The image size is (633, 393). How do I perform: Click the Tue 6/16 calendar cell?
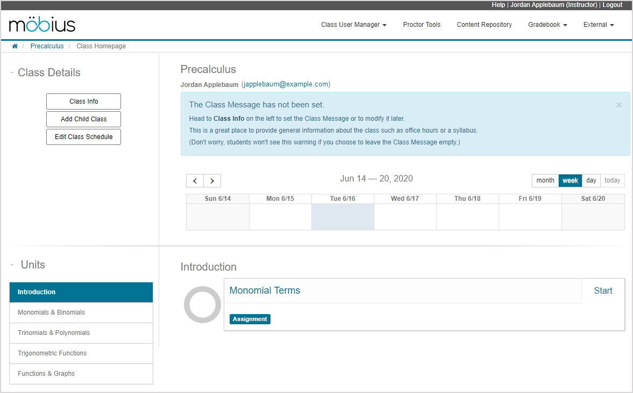tap(343, 217)
